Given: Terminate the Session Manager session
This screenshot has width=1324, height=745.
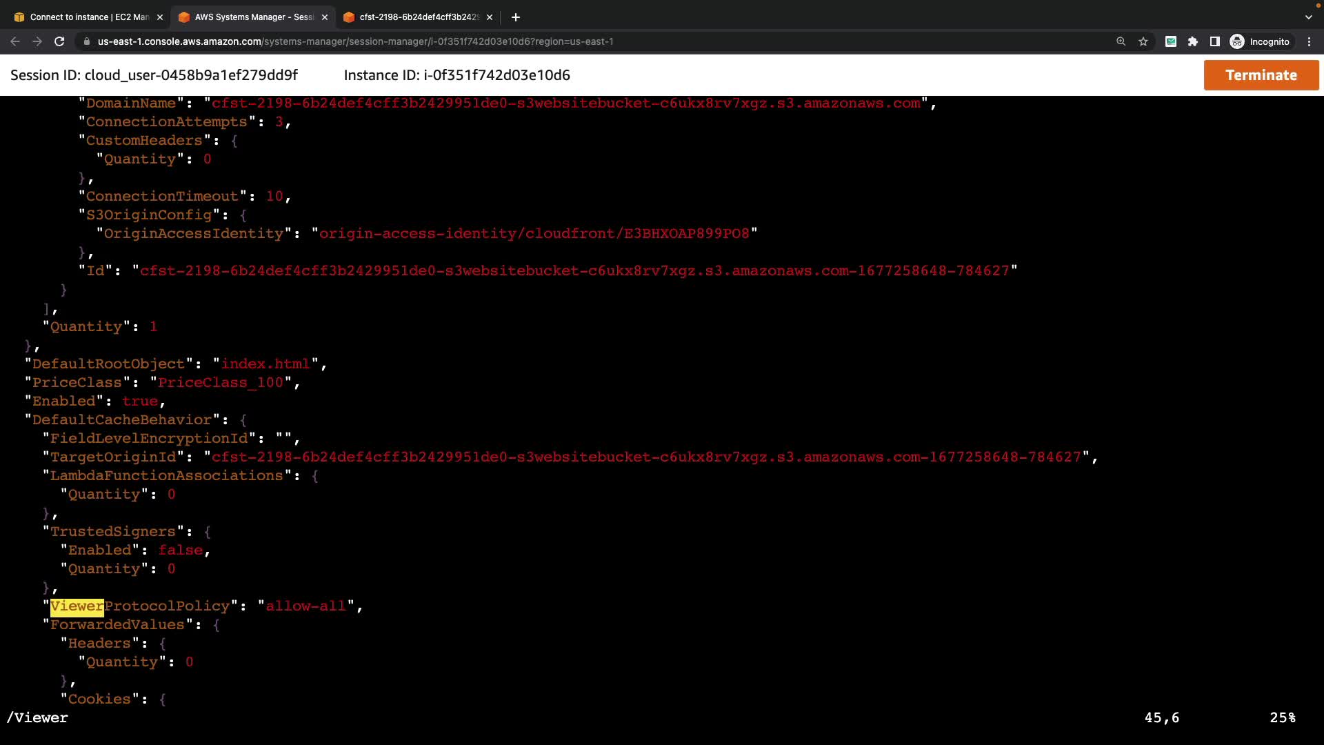Looking at the screenshot, I should [x=1261, y=75].
